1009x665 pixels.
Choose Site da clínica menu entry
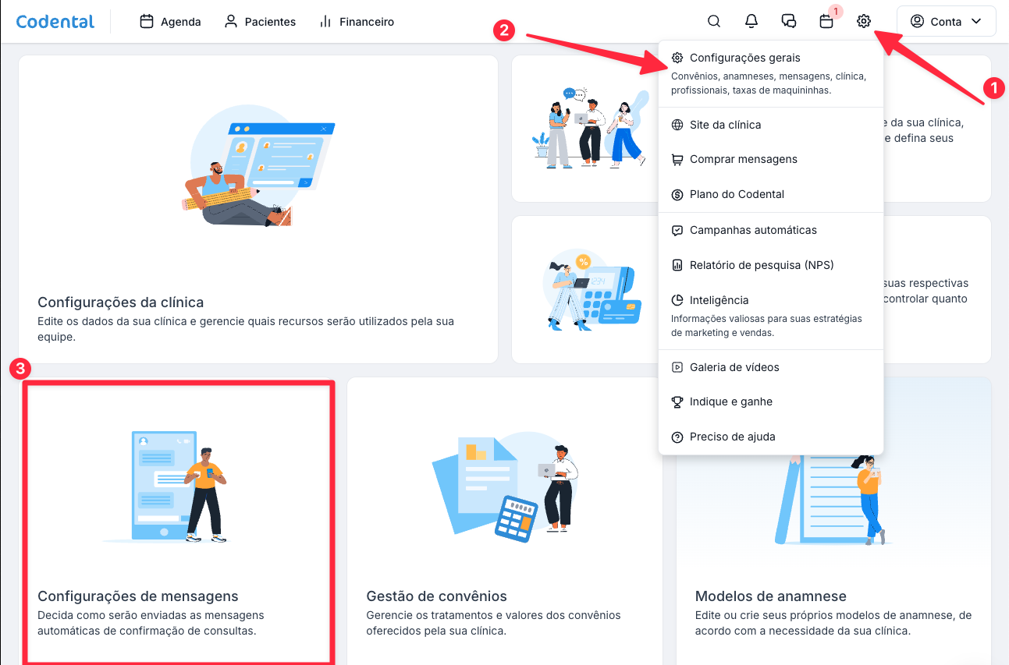point(725,125)
